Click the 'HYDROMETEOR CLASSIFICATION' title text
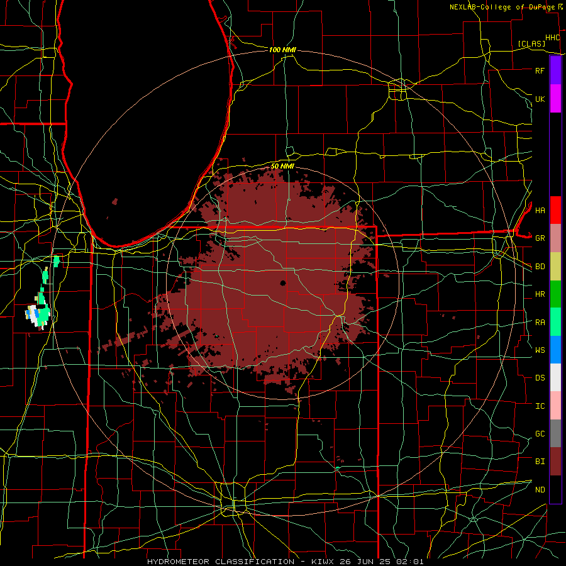This screenshot has width=566, height=566. [x=221, y=562]
